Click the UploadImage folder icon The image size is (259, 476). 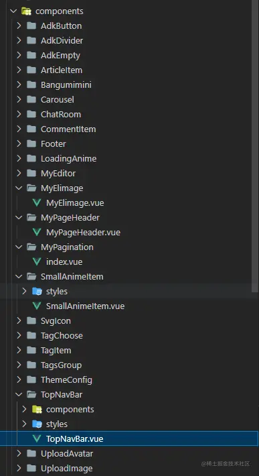pyautogui.click(x=31, y=469)
